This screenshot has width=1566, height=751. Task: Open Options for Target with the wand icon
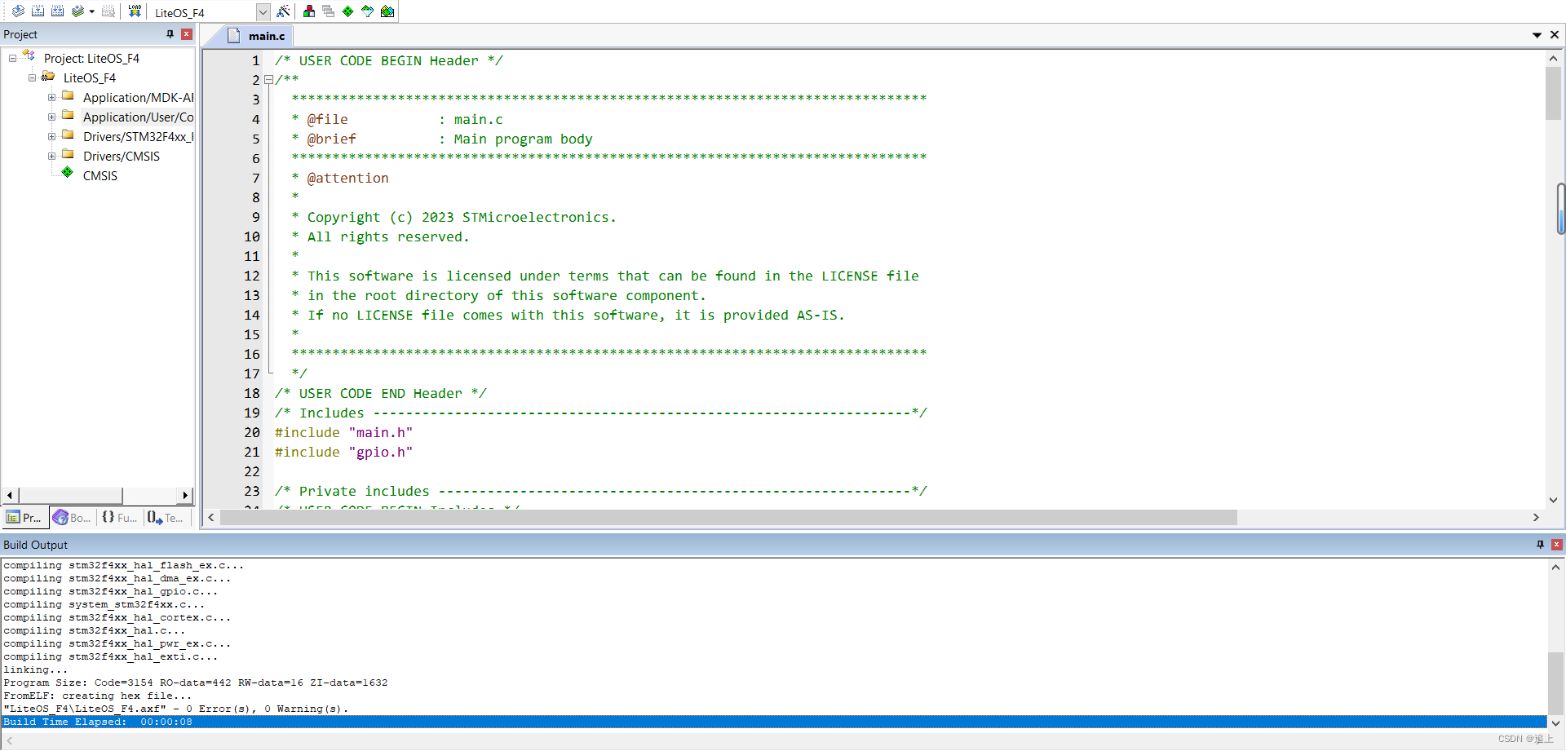click(281, 11)
